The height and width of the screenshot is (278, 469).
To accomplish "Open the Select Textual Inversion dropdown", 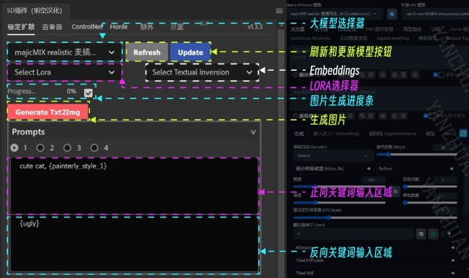I will 202,72.
